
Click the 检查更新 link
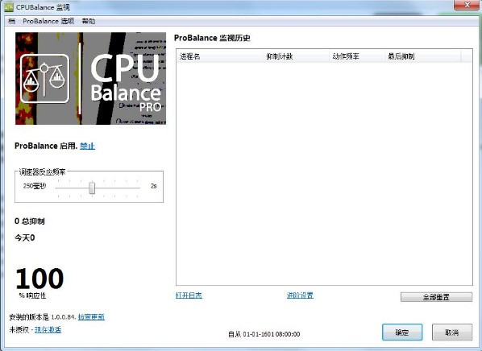pos(91,316)
